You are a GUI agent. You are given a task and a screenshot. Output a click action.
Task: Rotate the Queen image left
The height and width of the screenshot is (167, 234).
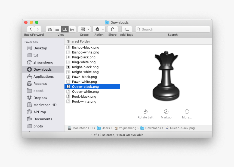(x=145, y=114)
